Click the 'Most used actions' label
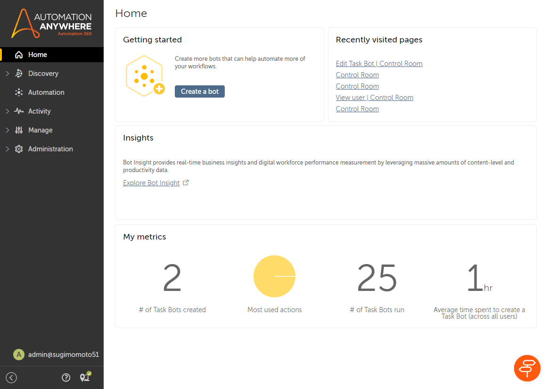The width and height of the screenshot is (548, 389). click(x=275, y=310)
